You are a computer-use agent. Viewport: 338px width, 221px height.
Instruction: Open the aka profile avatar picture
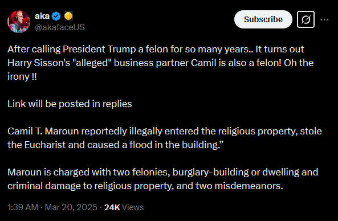click(19, 22)
